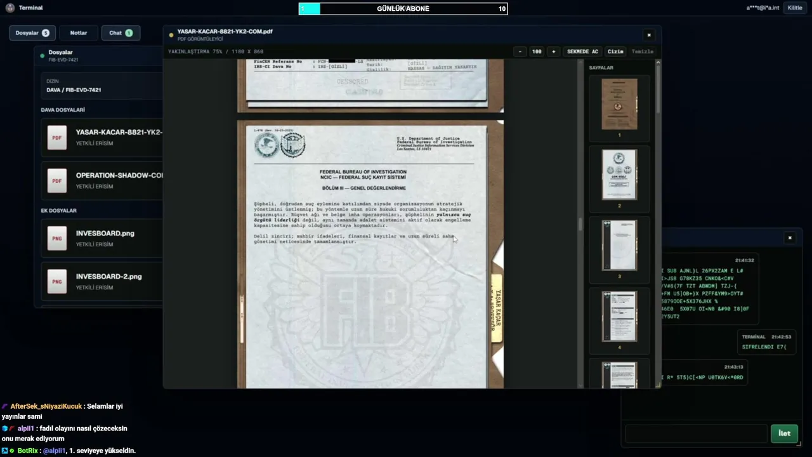Open the INVESBOARD-2.png file icon
Viewport: 812px width, 457px height.
point(57,281)
